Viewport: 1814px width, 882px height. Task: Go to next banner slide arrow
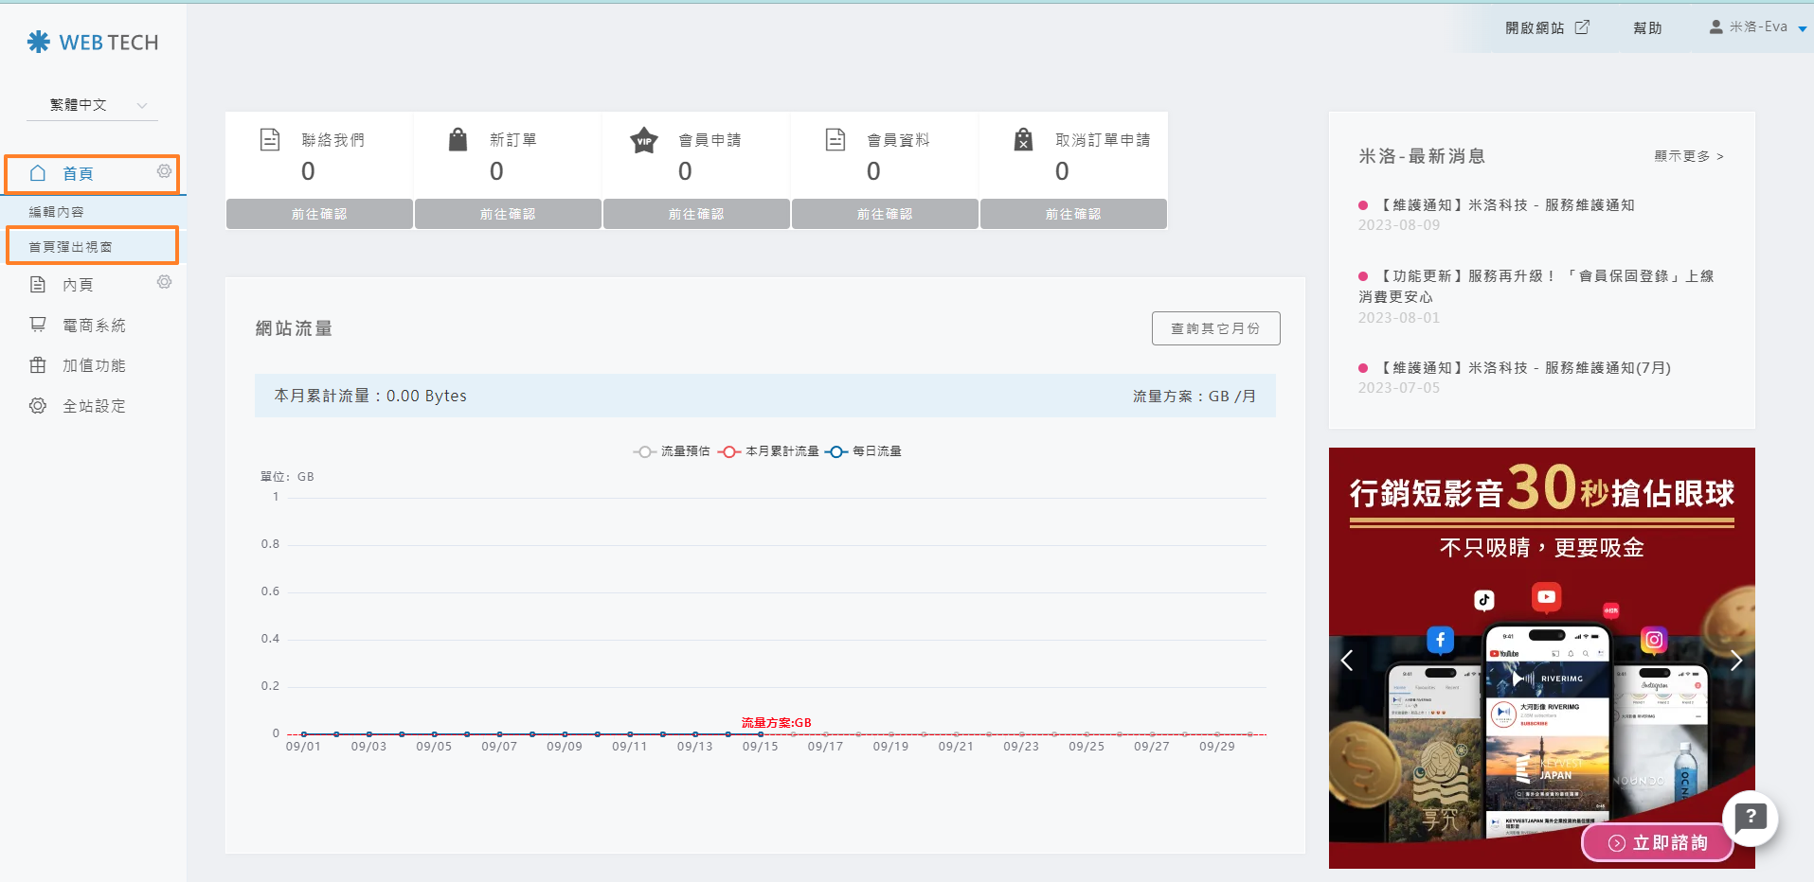pyautogui.click(x=1735, y=661)
